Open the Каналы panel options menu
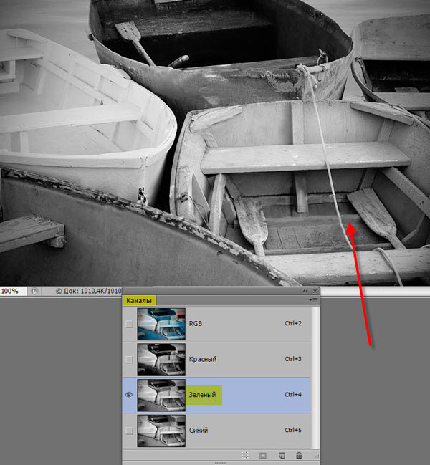430x465 pixels. (x=313, y=300)
